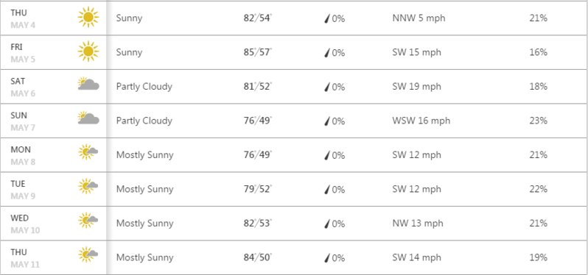Screen dimensions: 588x275
Task: Select Mostly Sunny description for Tuesday
Action: [x=144, y=189]
